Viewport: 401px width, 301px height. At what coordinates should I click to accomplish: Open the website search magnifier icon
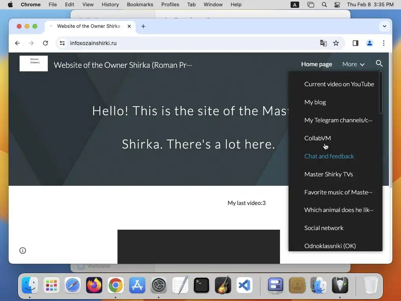point(379,63)
